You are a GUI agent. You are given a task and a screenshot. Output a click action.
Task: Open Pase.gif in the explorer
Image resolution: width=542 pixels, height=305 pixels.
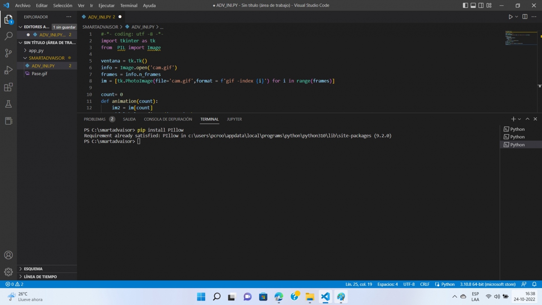pyautogui.click(x=39, y=73)
